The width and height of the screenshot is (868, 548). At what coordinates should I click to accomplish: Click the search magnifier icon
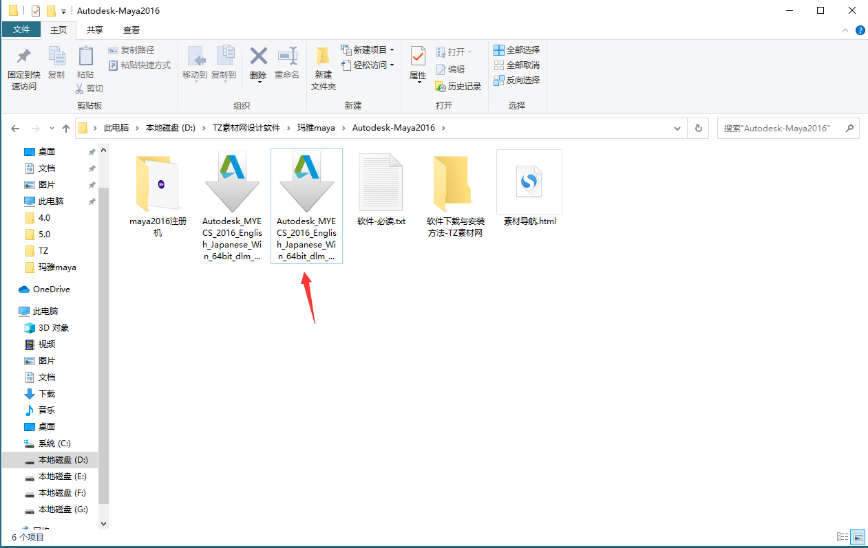(849, 128)
